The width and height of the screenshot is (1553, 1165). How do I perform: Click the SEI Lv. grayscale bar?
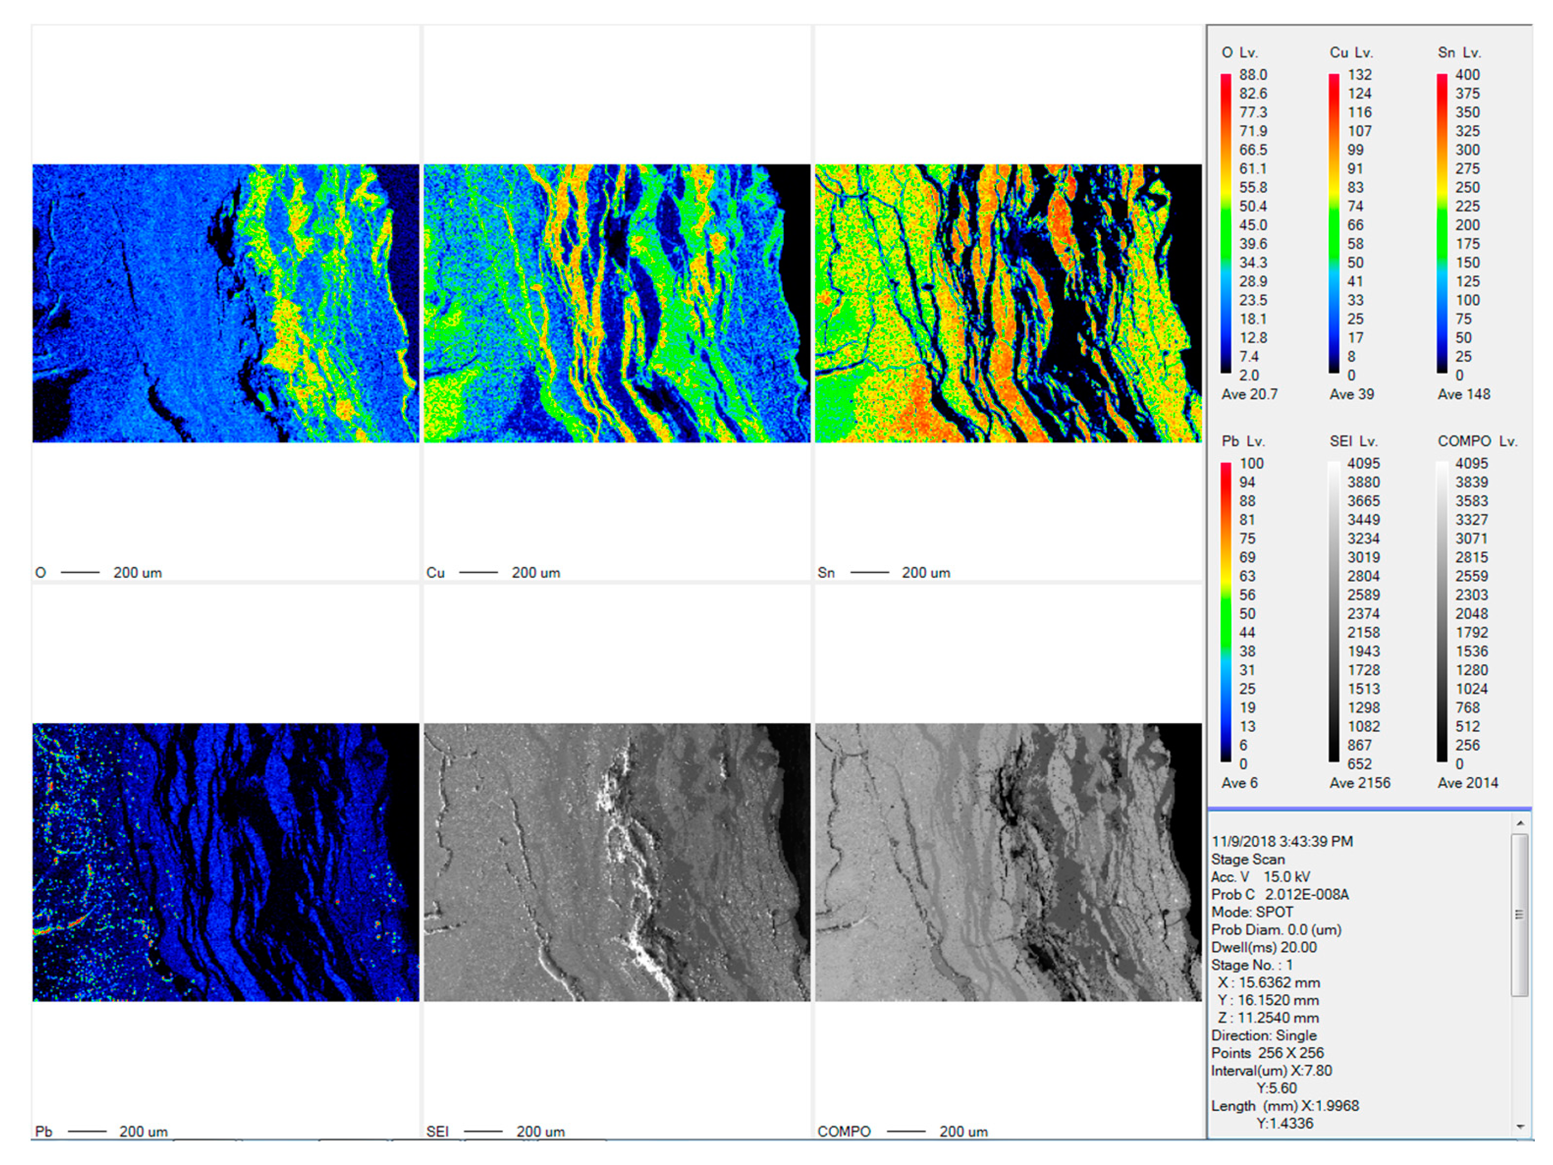tap(1334, 612)
